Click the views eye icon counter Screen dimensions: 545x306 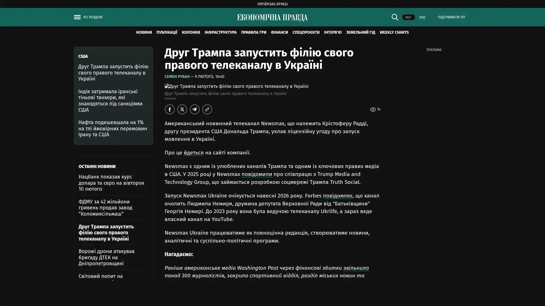(373, 109)
